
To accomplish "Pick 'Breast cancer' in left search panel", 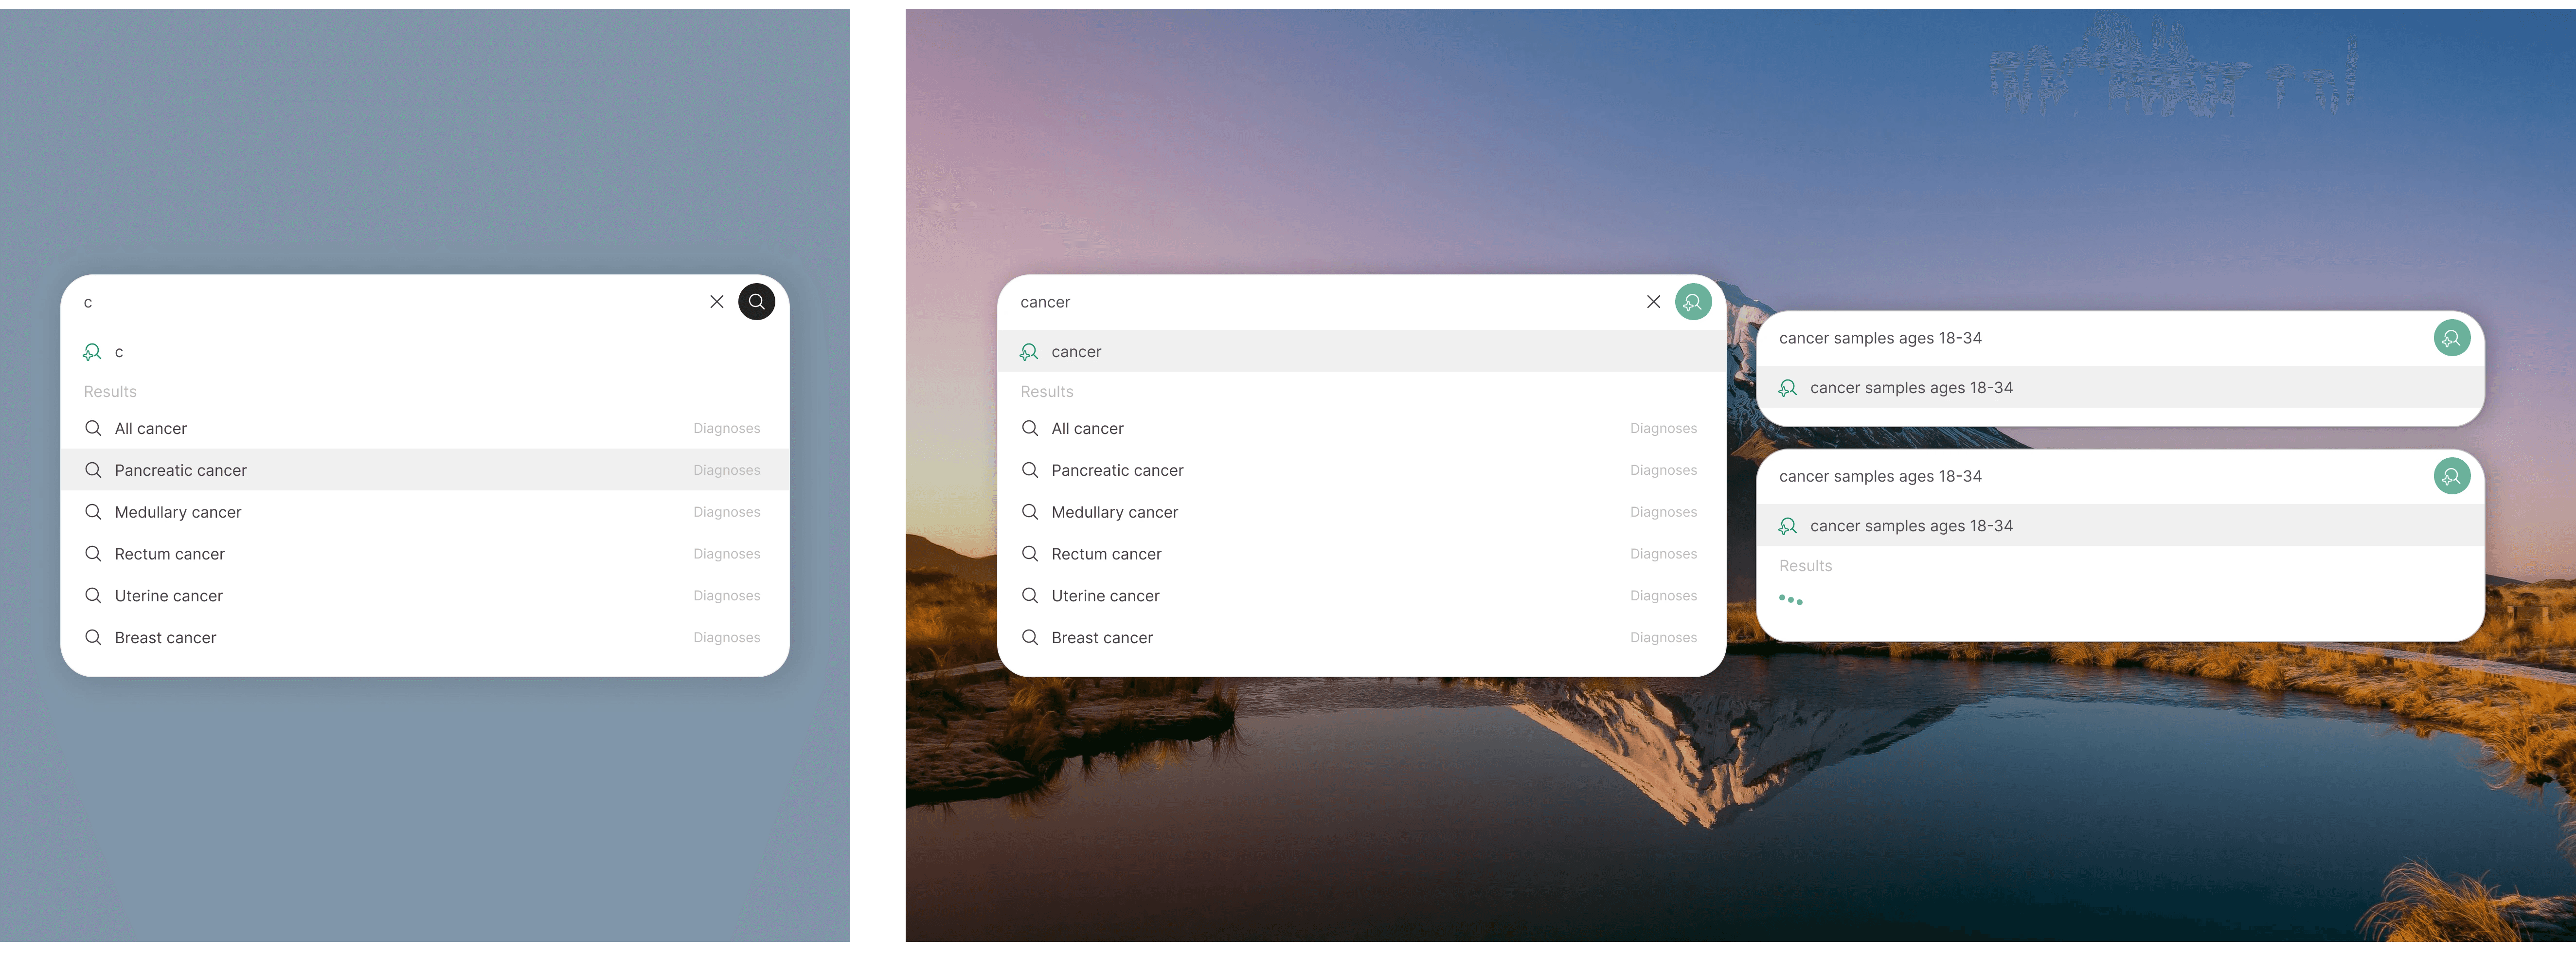I will coord(165,638).
